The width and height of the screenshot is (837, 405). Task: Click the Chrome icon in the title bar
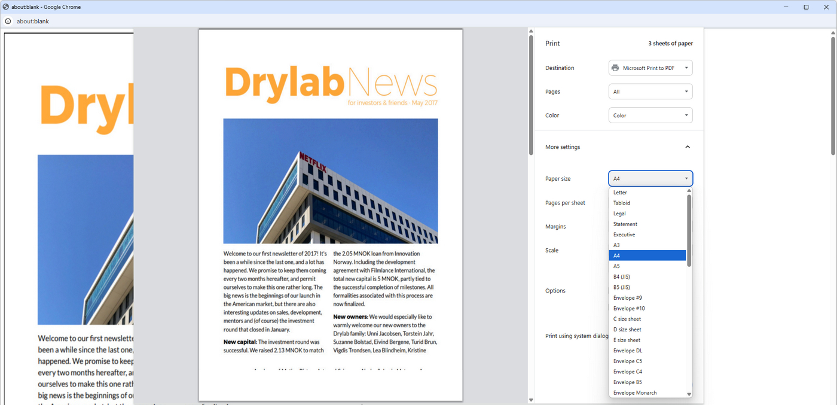point(5,7)
